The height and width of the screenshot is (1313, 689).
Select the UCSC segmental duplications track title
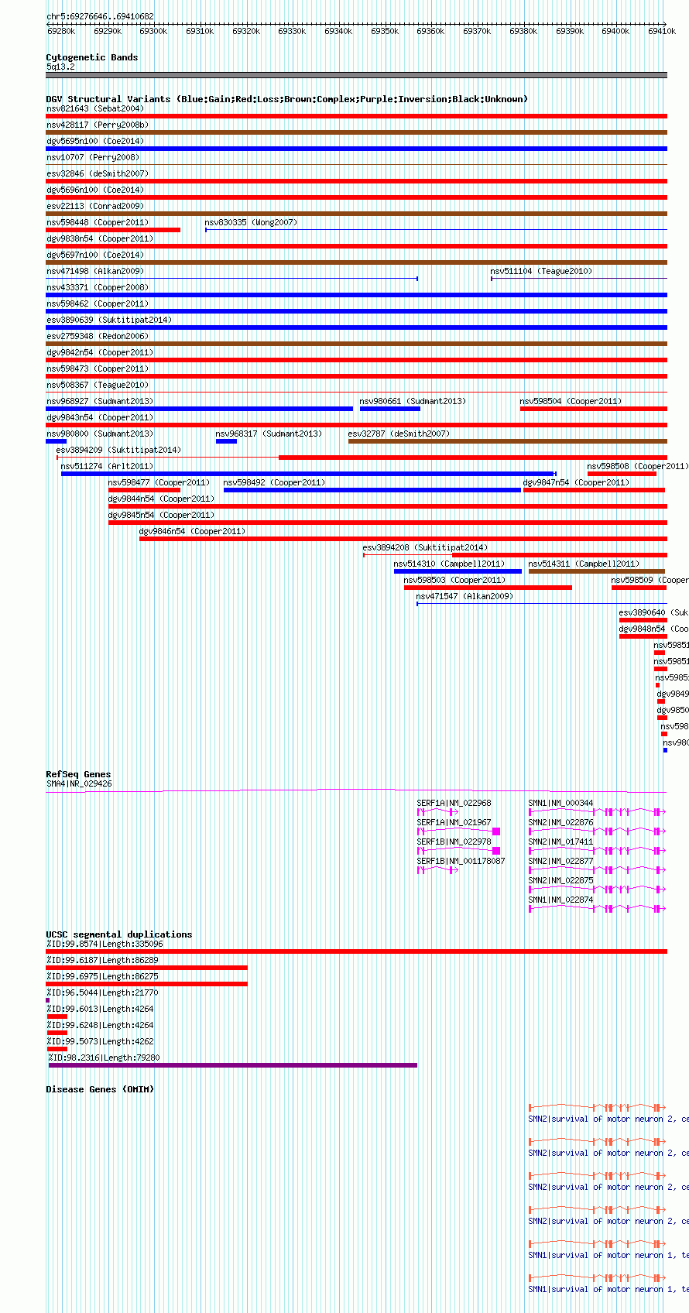[x=119, y=934]
